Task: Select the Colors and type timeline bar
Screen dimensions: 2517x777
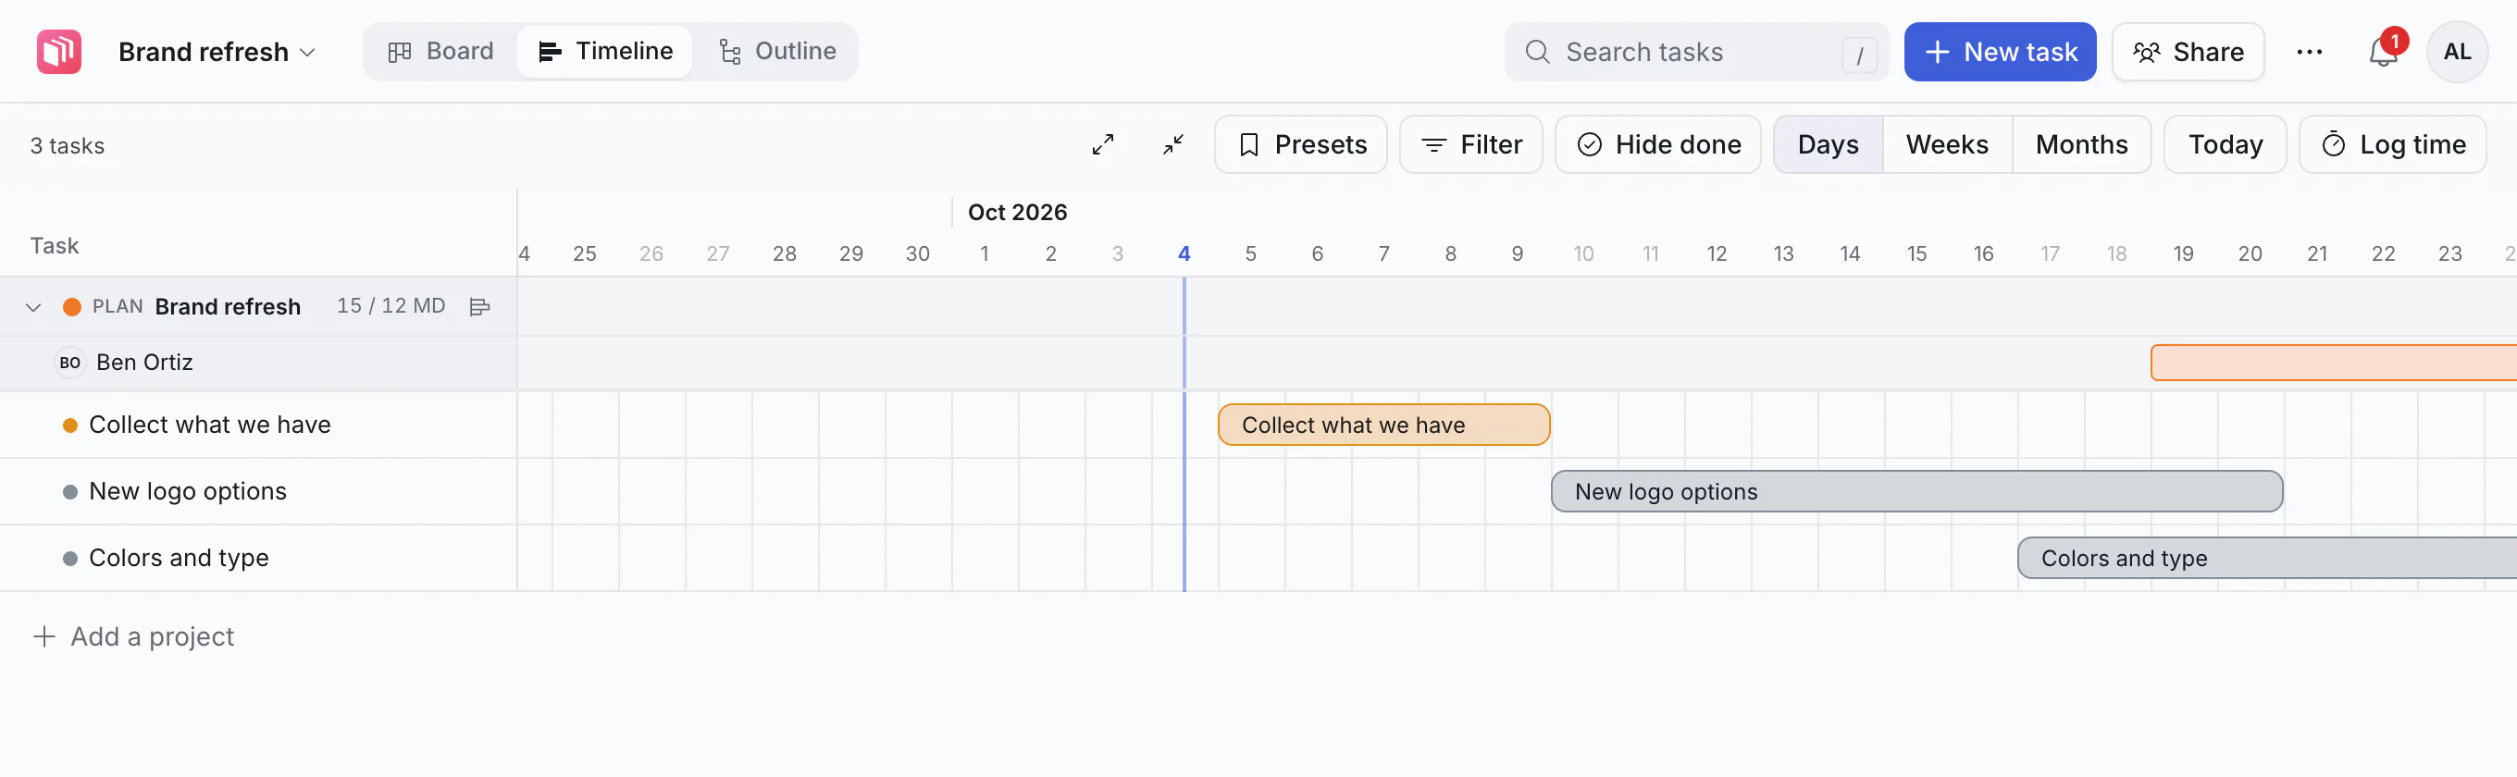Action: pyautogui.click(x=2267, y=559)
